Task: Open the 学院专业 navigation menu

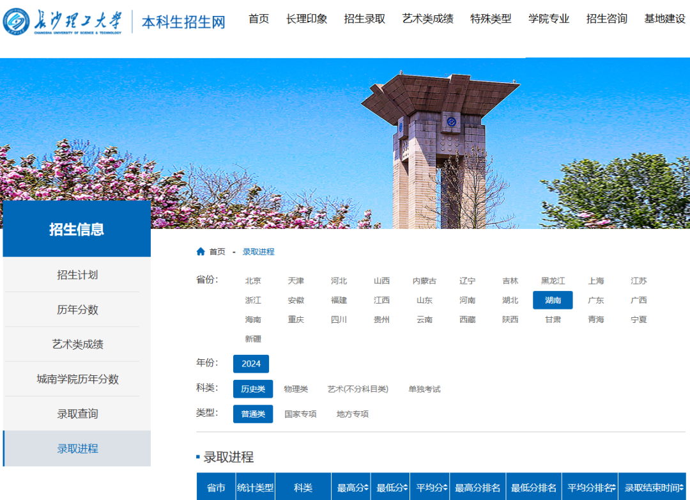Action: pos(549,19)
